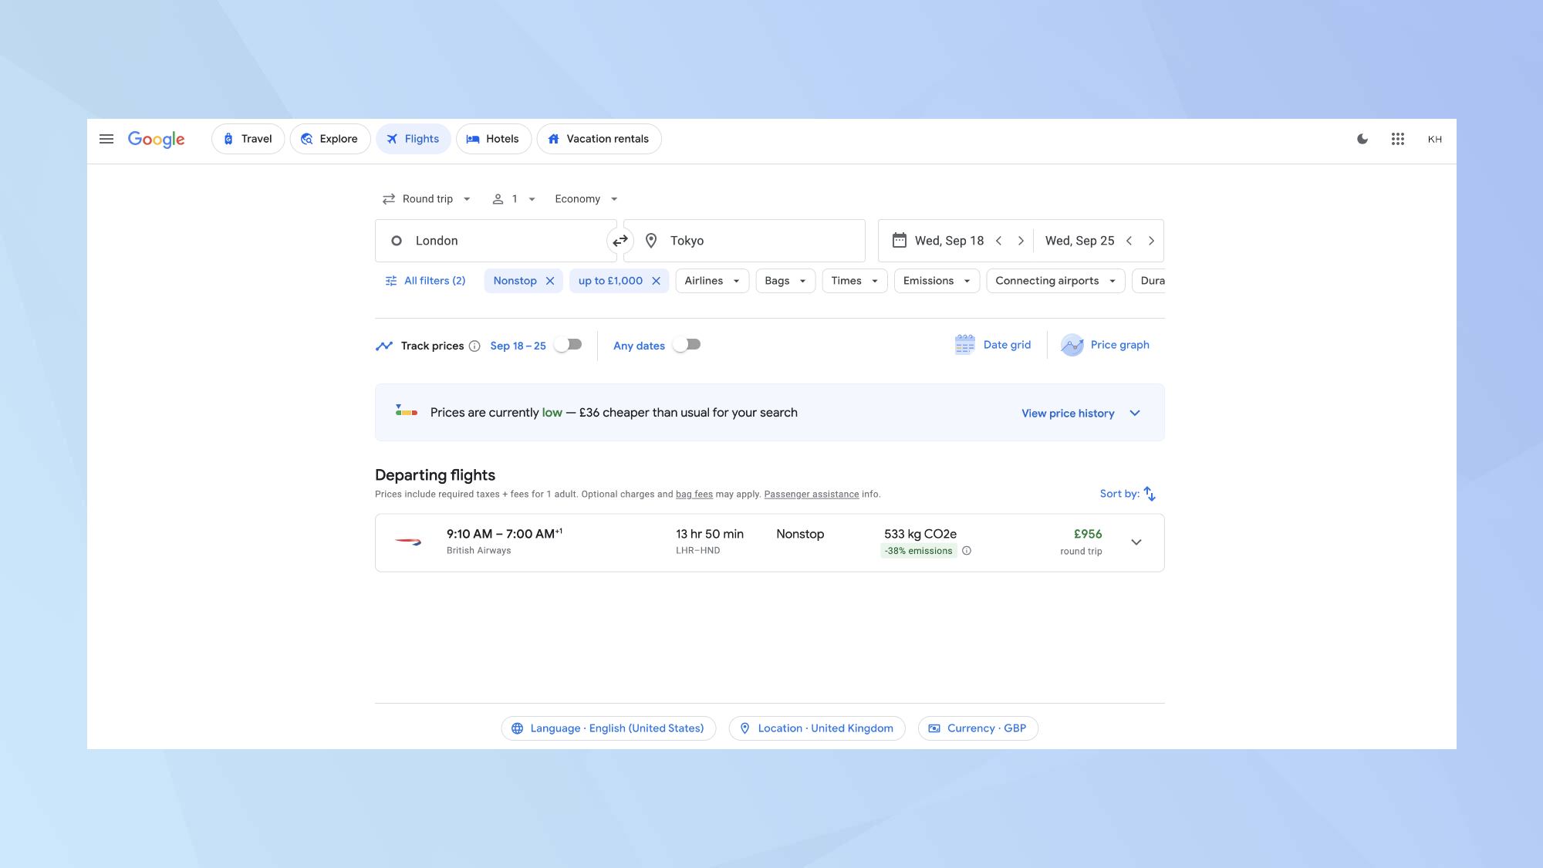Click the emissions info icon on flight result
Viewport: 1543px width, 868px height.
point(967,550)
